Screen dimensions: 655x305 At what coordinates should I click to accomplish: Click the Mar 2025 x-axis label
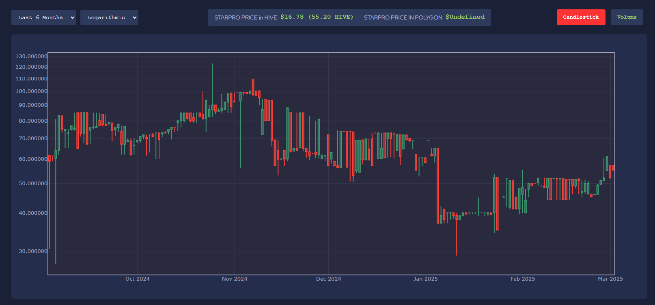[610, 279]
